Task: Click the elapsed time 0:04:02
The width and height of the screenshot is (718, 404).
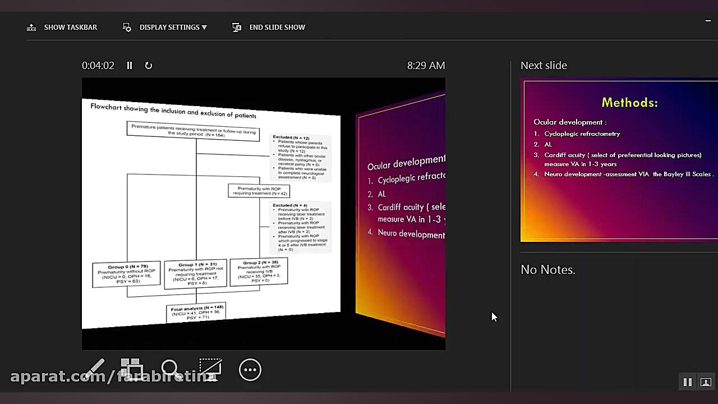Action: tap(98, 66)
